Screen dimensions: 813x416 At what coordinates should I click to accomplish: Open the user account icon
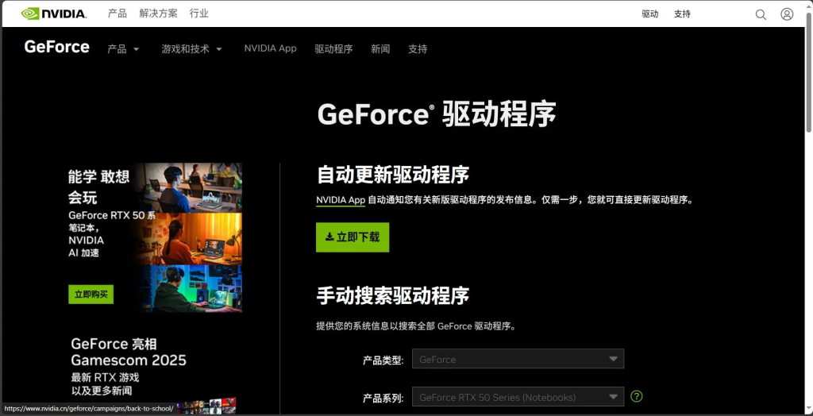787,14
